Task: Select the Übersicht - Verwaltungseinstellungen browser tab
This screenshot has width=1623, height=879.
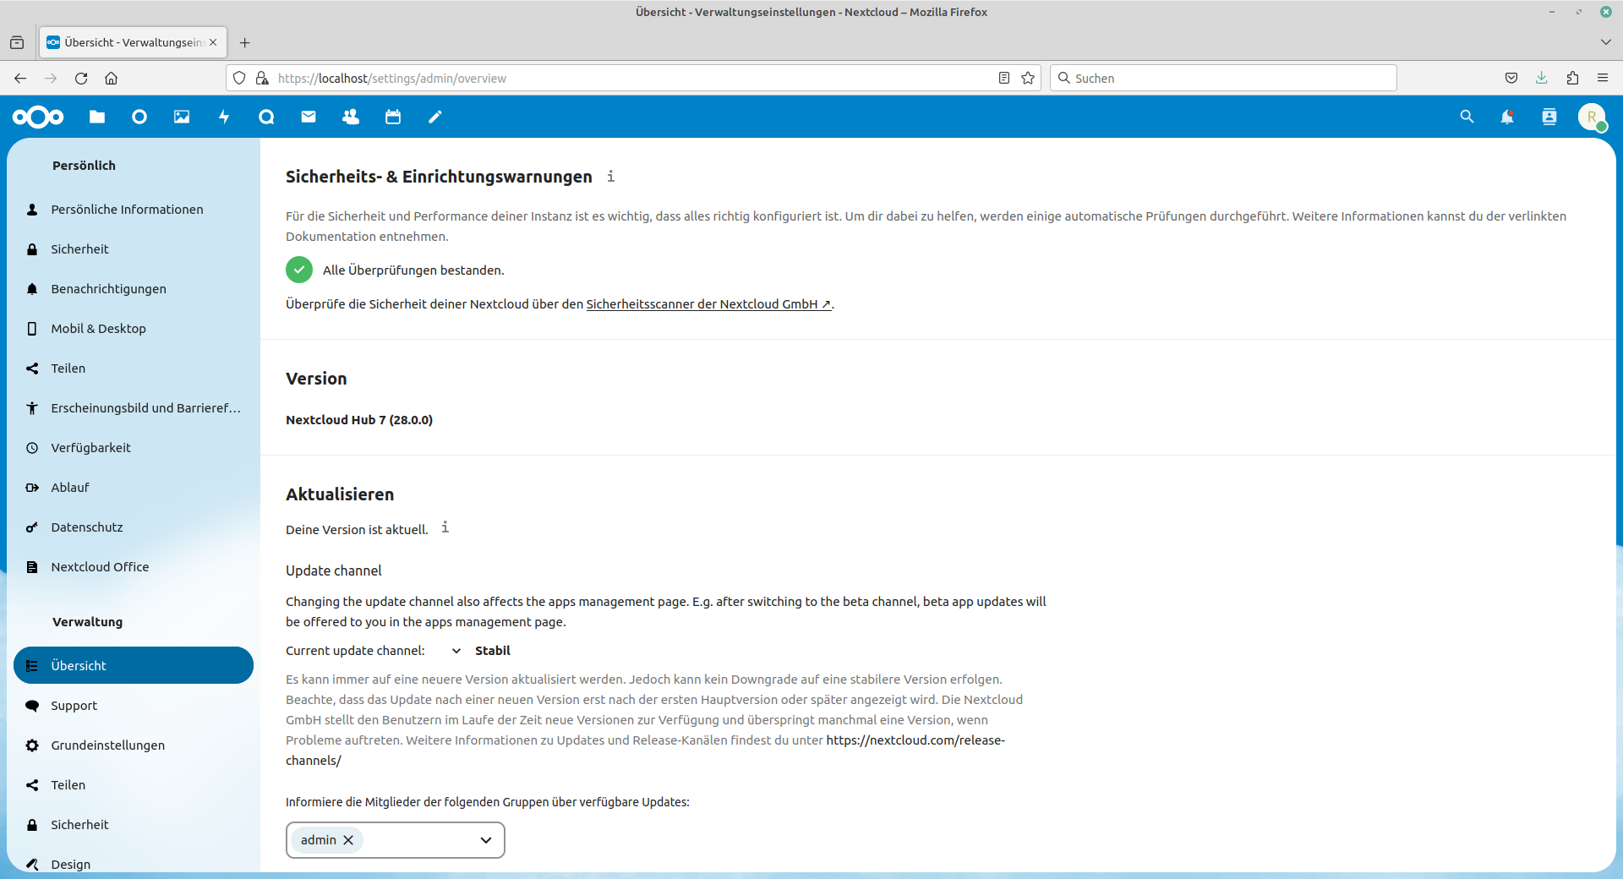Action: pyautogui.click(x=133, y=42)
